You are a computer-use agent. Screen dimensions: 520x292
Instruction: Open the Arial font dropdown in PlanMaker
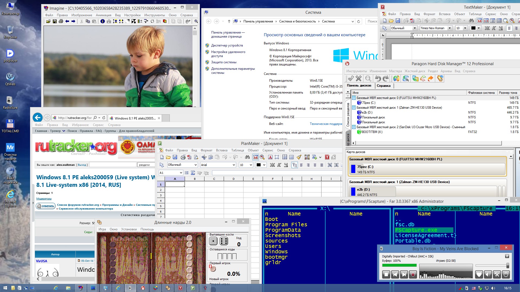point(234,165)
